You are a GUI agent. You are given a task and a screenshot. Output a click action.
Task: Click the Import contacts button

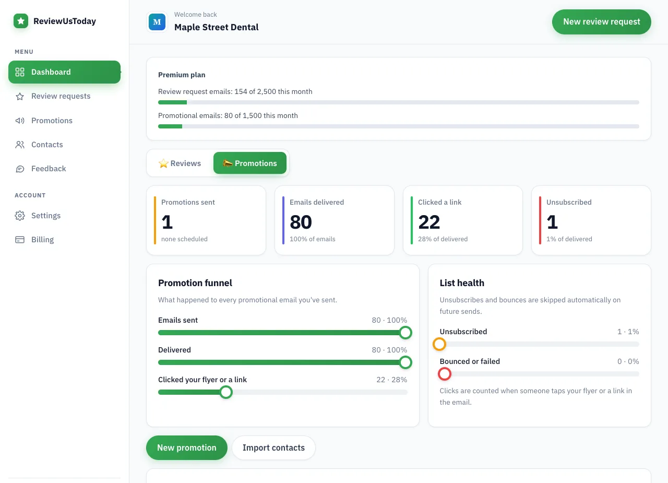273,448
